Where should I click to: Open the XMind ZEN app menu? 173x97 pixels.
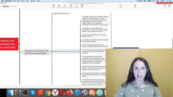coord(8,1)
